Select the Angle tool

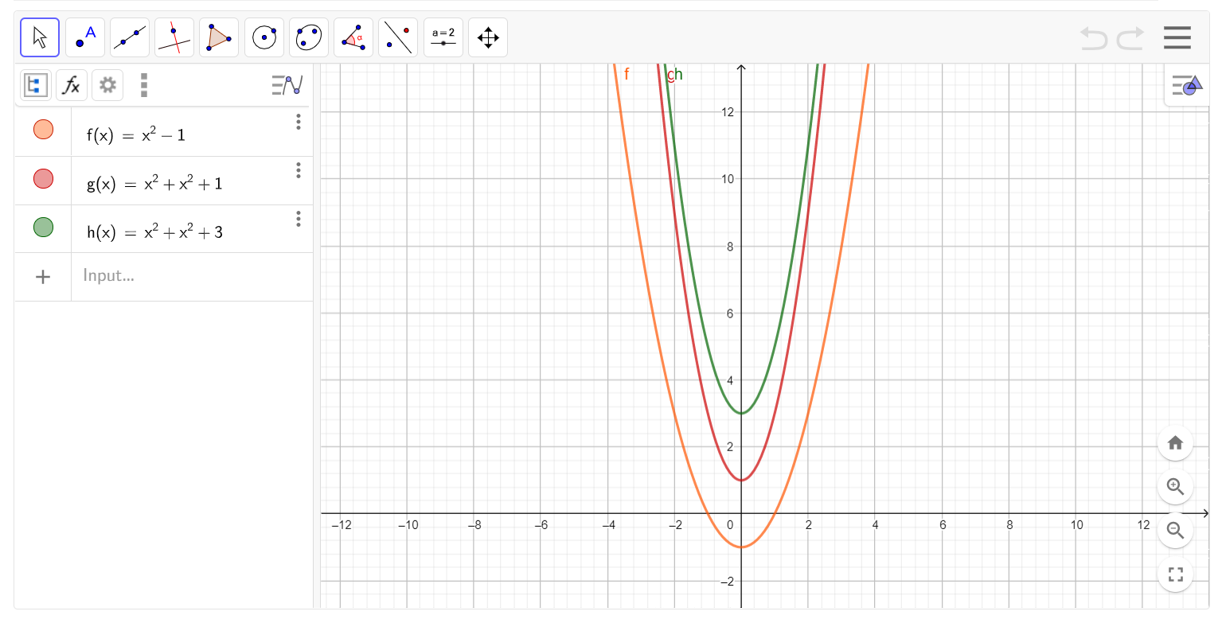[353, 37]
